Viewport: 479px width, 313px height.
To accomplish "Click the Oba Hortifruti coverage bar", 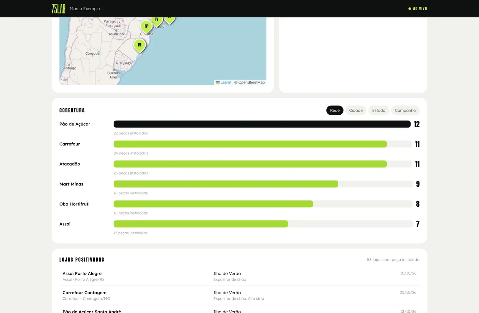I will (263, 204).
